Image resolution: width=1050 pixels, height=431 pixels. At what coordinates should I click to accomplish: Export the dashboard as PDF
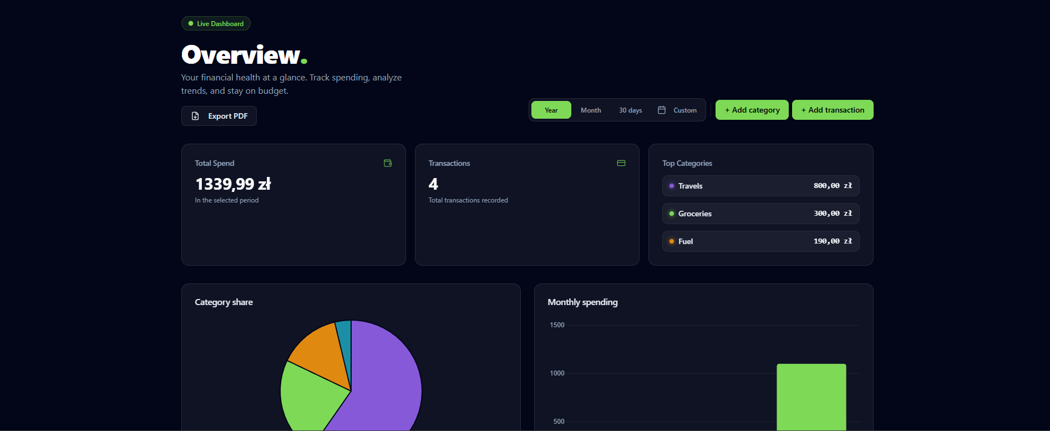(x=219, y=116)
